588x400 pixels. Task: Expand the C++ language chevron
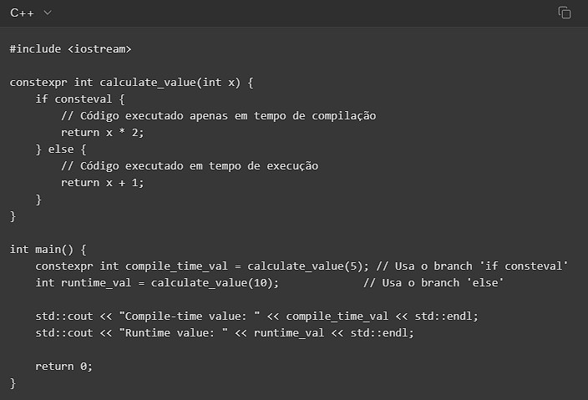click(x=47, y=13)
